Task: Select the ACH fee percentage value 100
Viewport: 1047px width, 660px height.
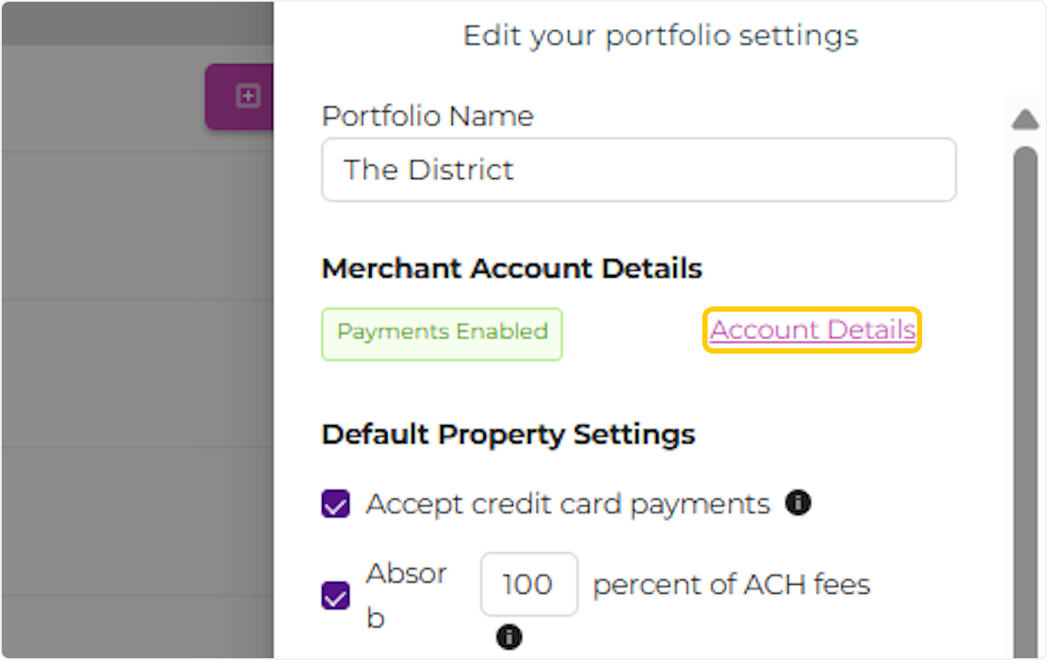Action: click(528, 584)
